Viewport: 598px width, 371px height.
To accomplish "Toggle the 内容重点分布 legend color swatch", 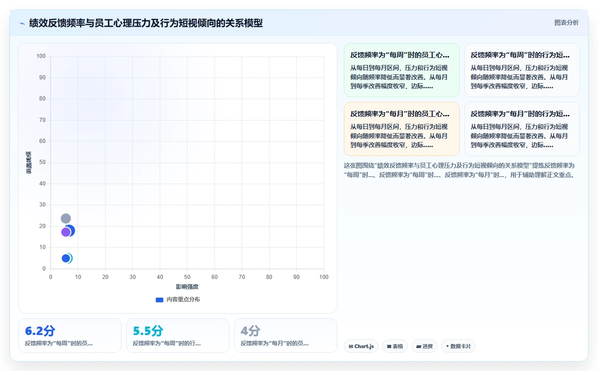I will click(159, 300).
